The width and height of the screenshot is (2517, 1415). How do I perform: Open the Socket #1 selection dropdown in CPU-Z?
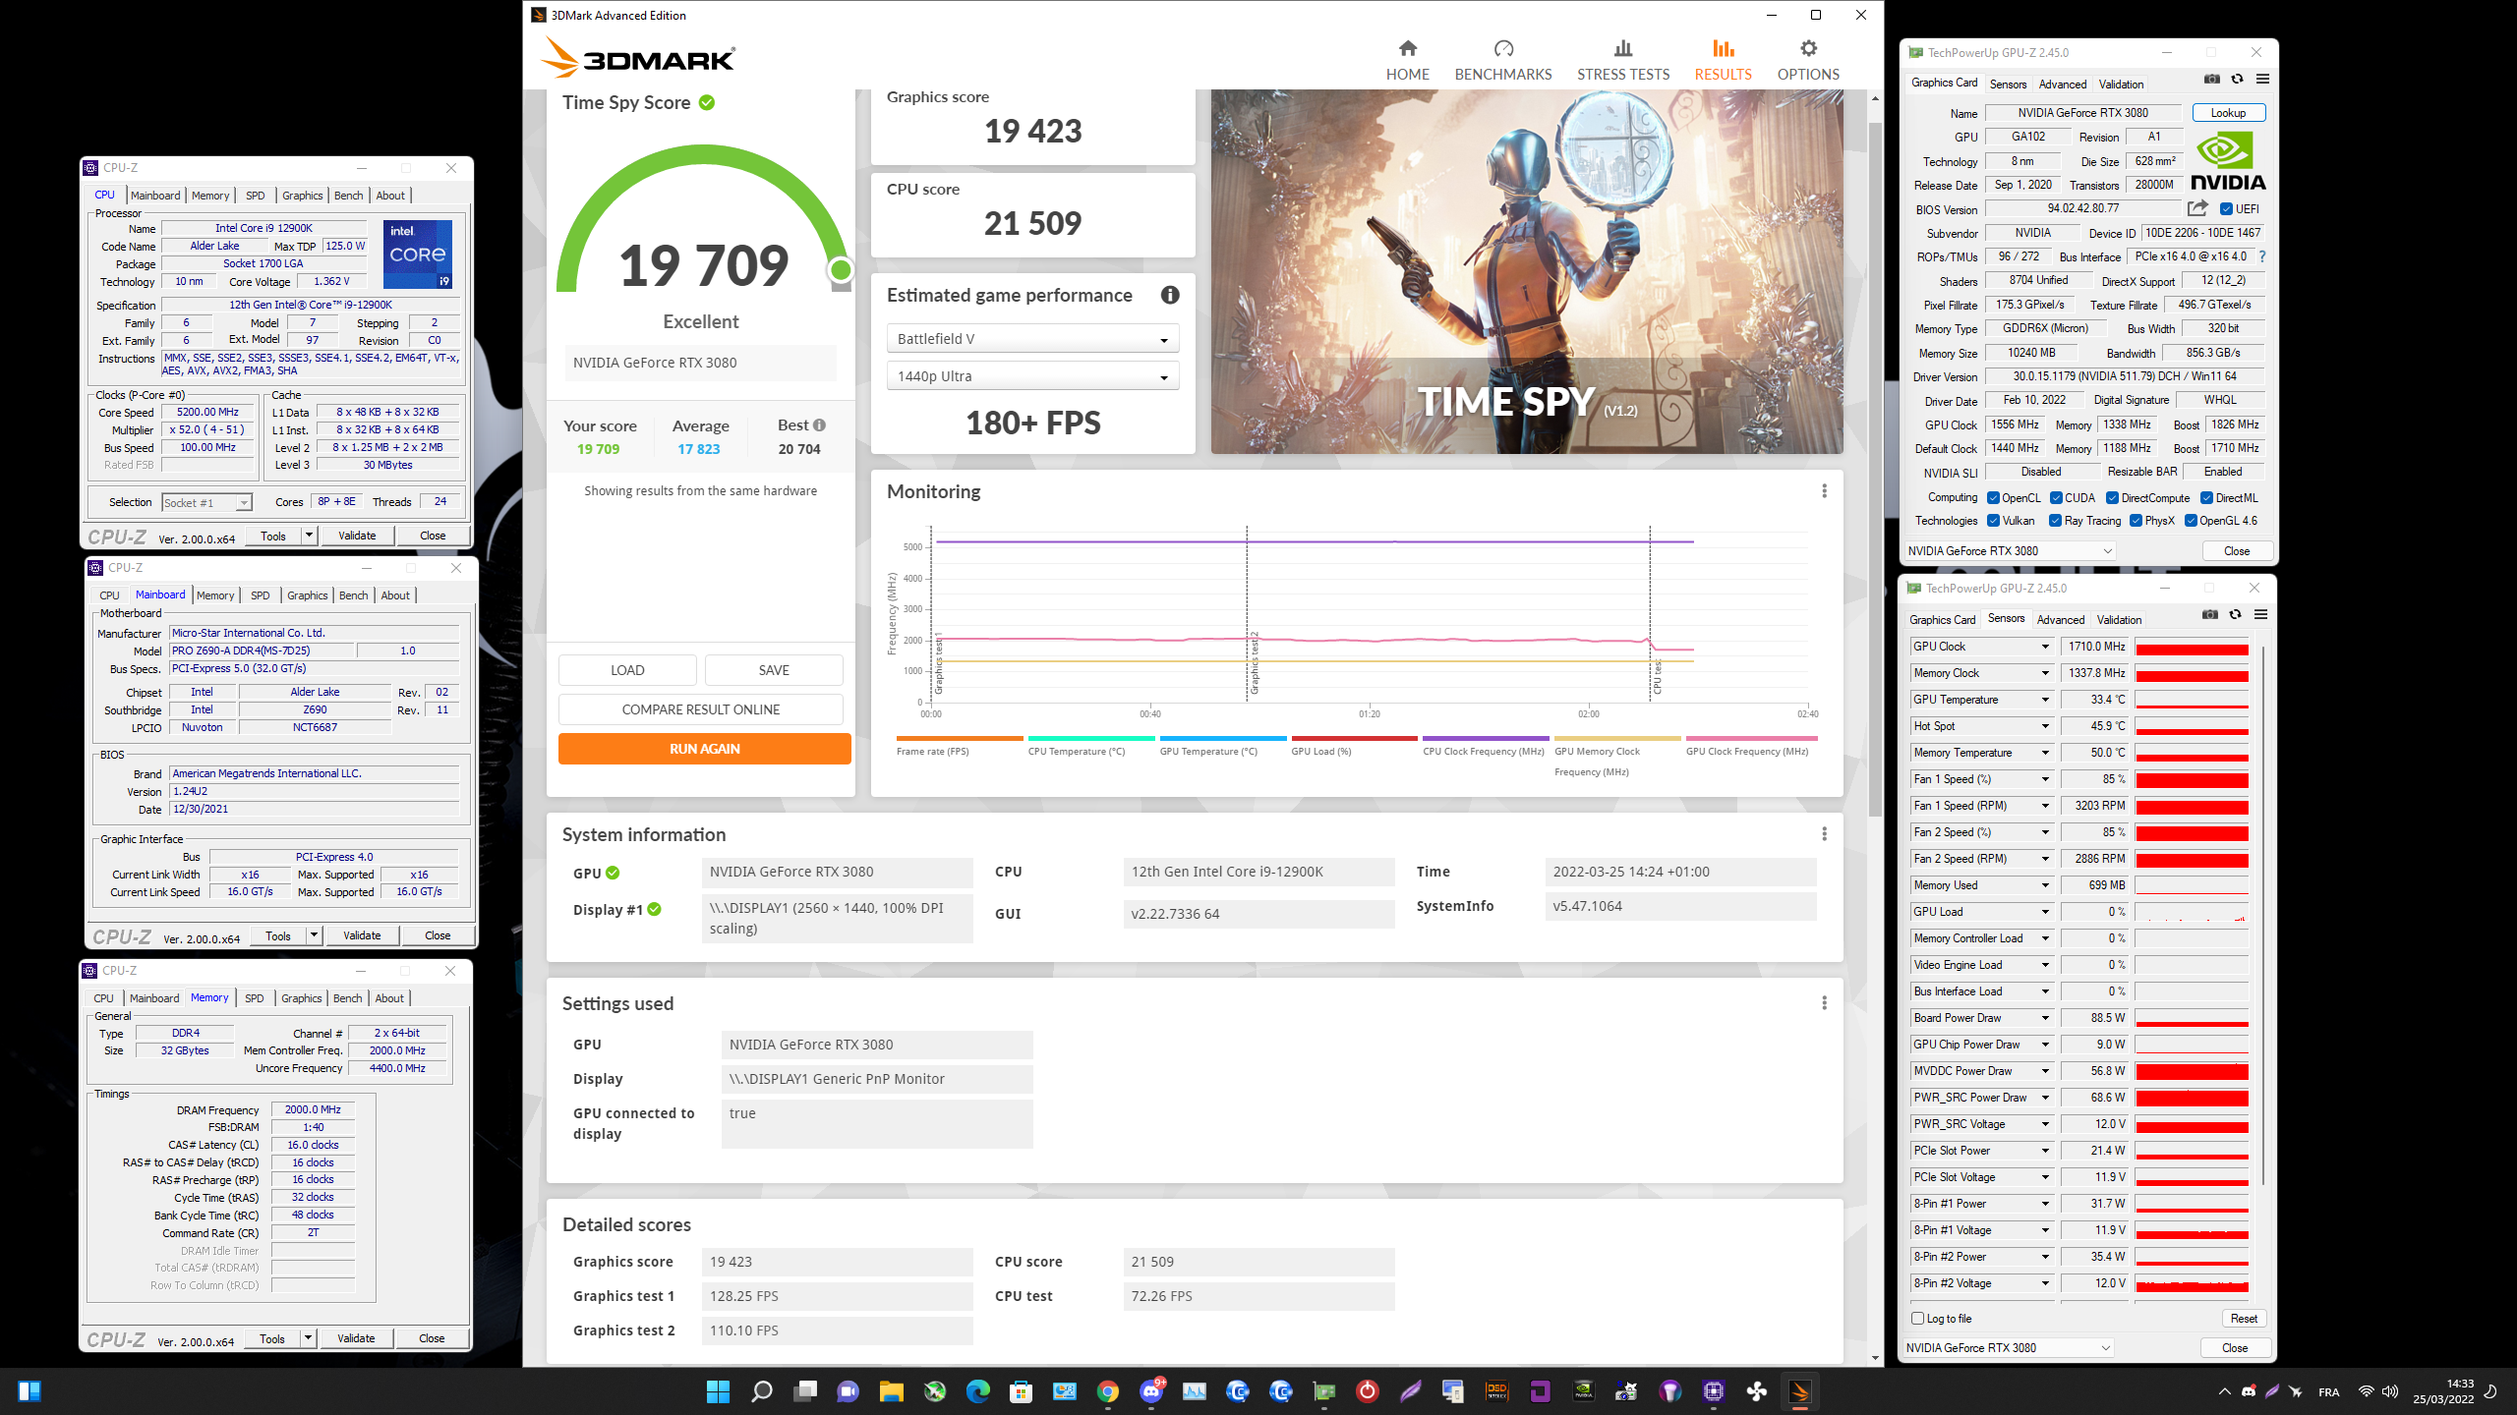pyautogui.click(x=206, y=502)
